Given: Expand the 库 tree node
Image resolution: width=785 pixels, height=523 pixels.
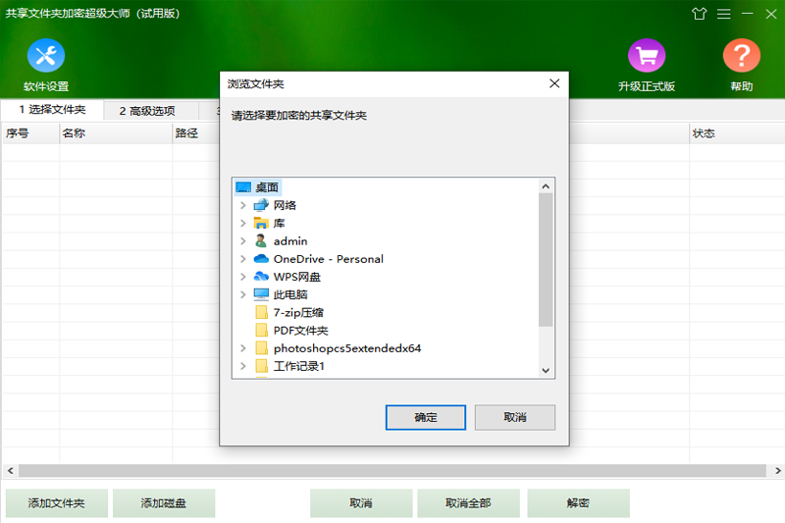Looking at the screenshot, I should point(242,223).
